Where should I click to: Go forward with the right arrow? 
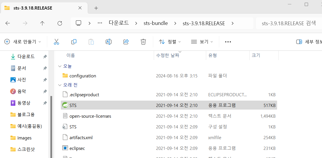(x=25, y=23)
